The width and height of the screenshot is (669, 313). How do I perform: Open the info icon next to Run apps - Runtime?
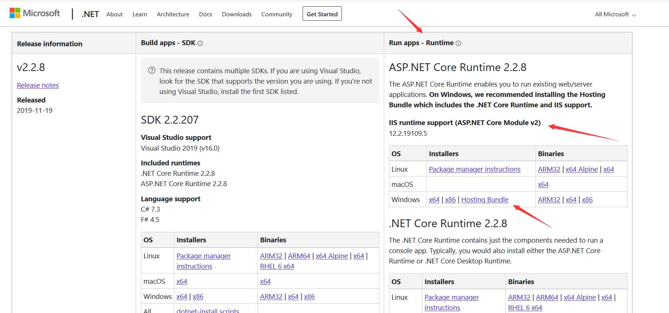(x=458, y=43)
